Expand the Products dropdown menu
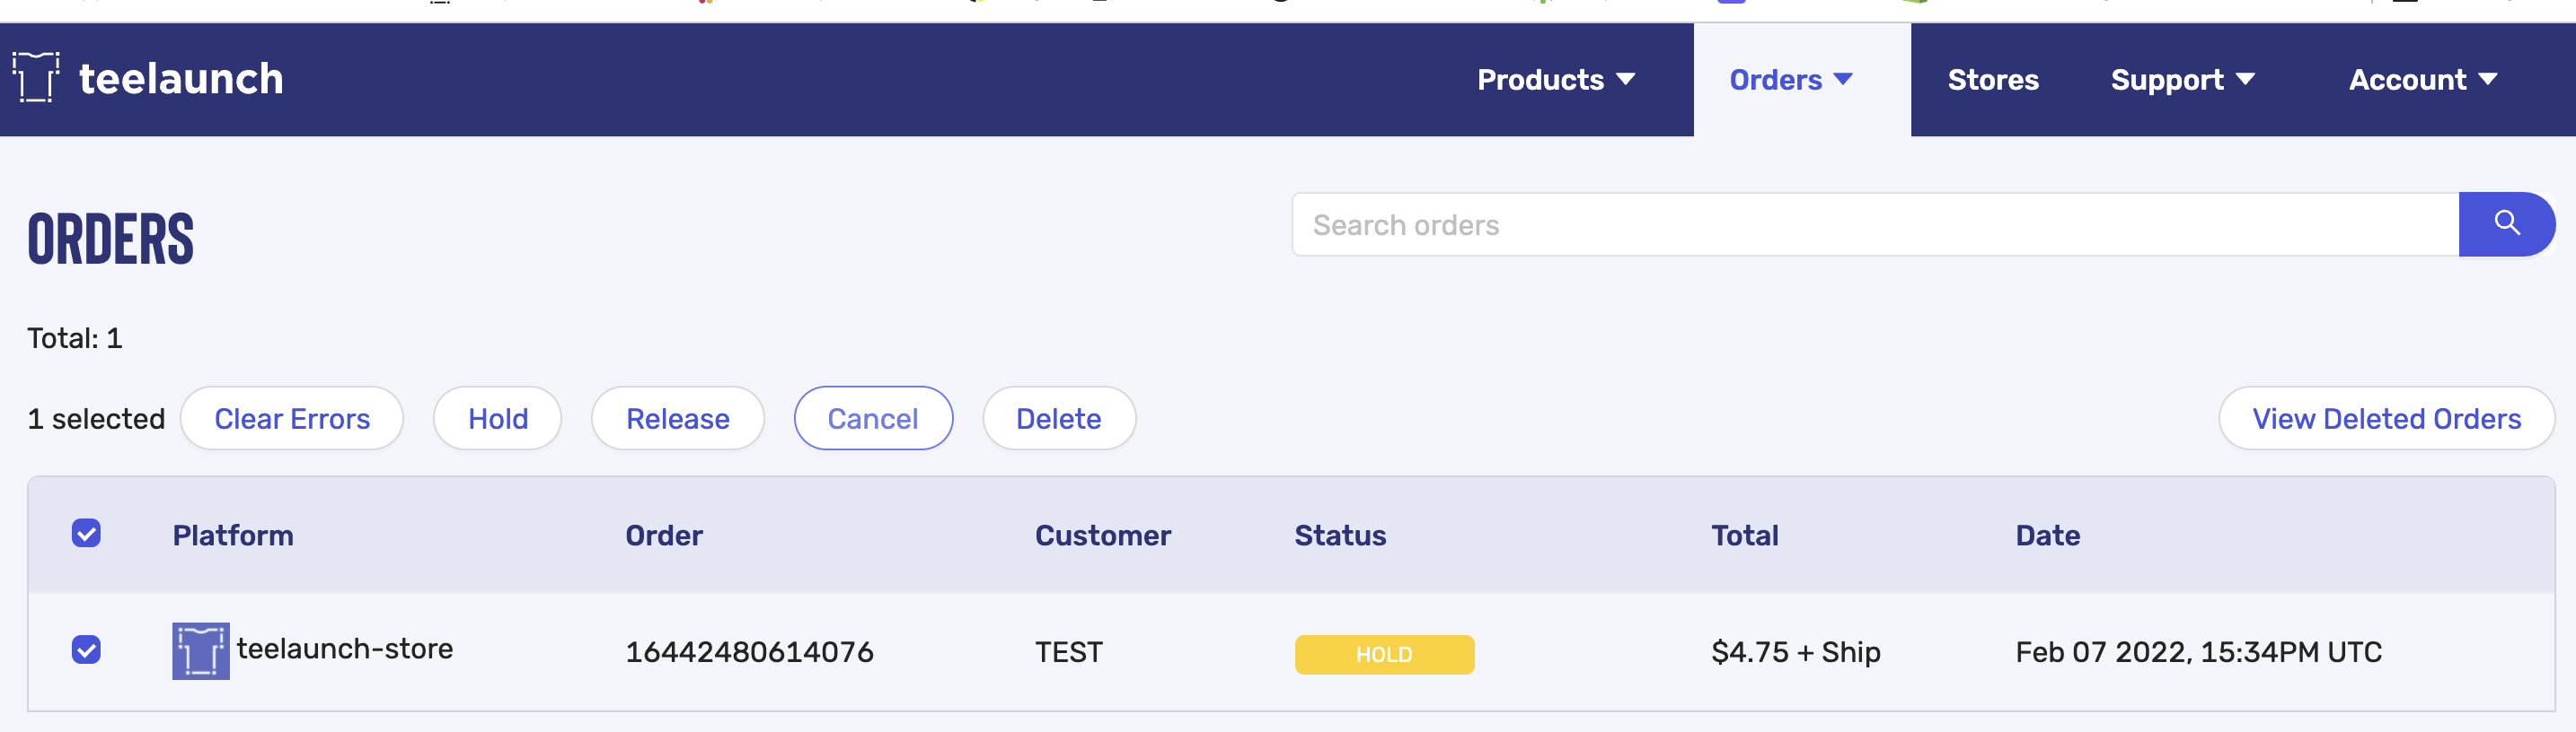This screenshot has width=2576, height=732. [1555, 80]
